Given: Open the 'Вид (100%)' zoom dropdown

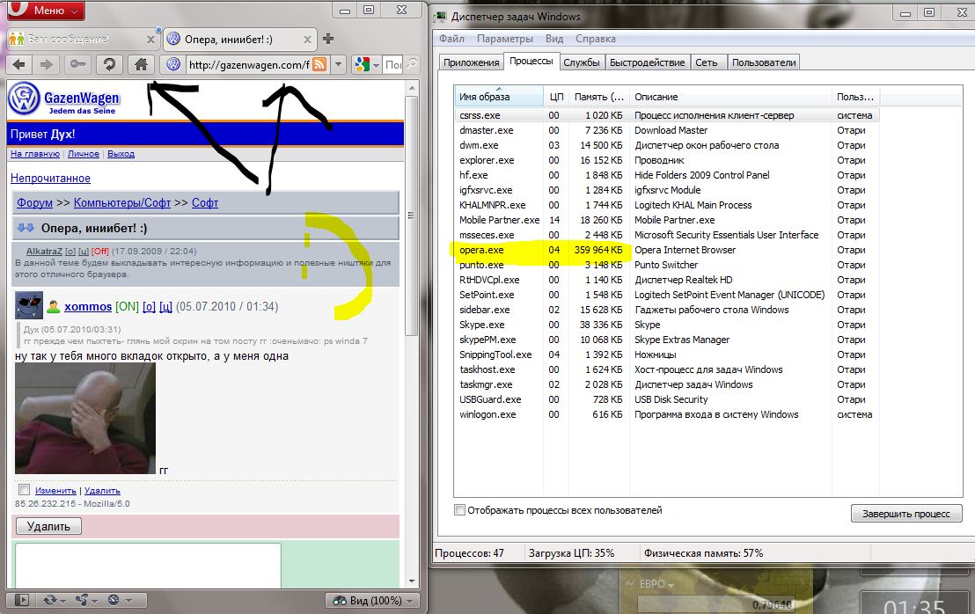Looking at the screenshot, I should click(372, 600).
